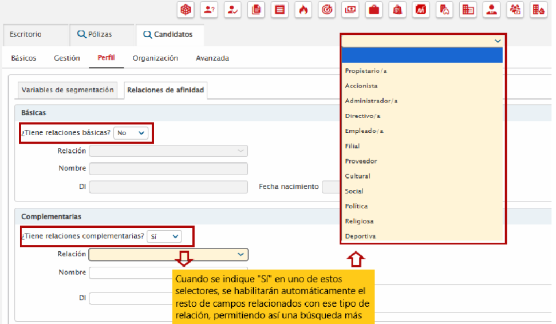Image resolution: width=556 pixels, height=324 pixels.
Task: Go to the Básicos tab
Action: (23, 58)
